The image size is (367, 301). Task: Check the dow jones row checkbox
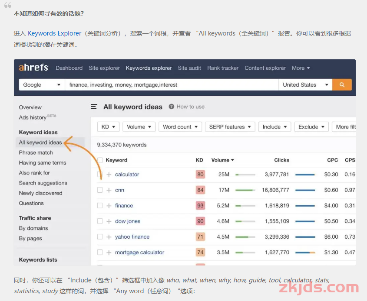pyautogui.click(x=100, y=221)
